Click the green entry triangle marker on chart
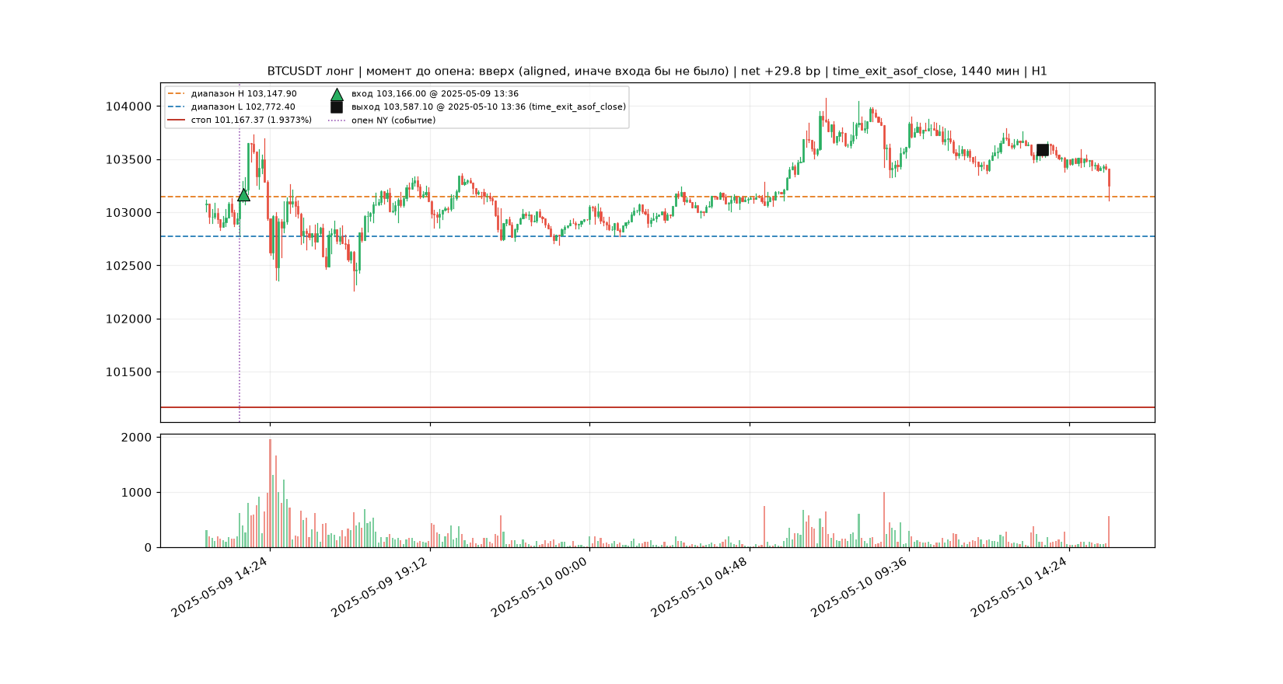The image size is (1283, 684). [x=243, y=194]
